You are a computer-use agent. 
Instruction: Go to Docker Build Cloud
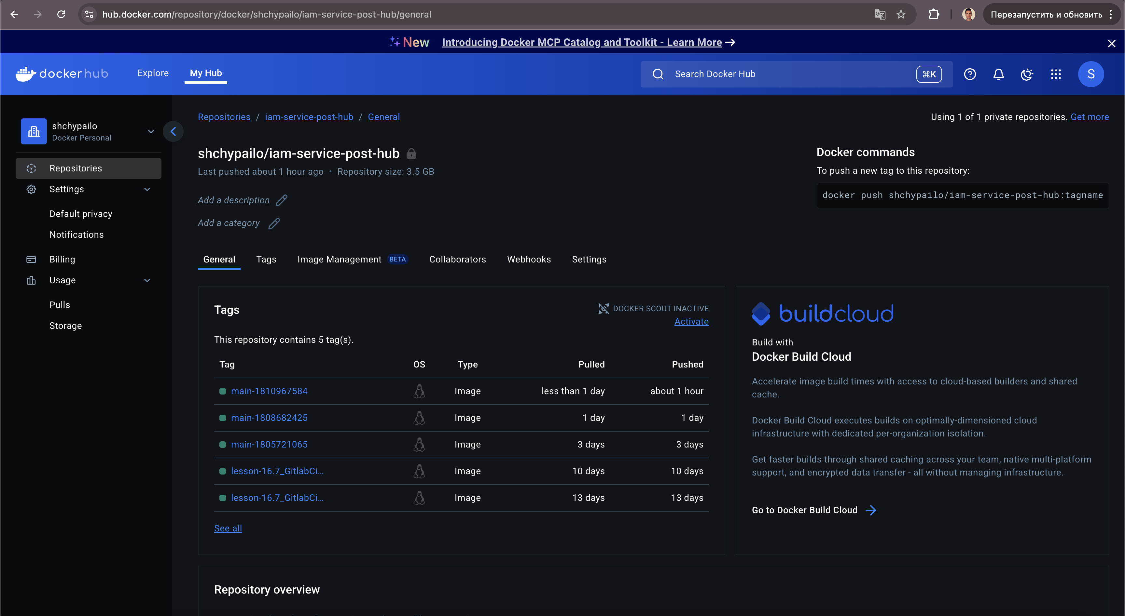click(x=813, y=510)
